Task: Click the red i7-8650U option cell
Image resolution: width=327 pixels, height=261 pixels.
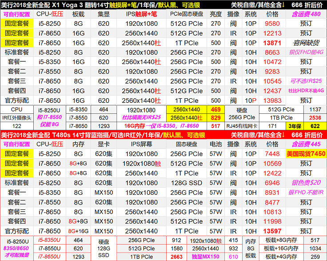Action: [x=49, y=257]
